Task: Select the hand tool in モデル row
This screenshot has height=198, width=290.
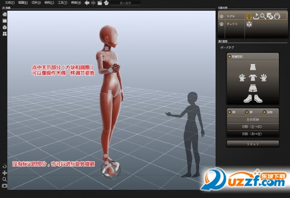Action: (277, 16)
